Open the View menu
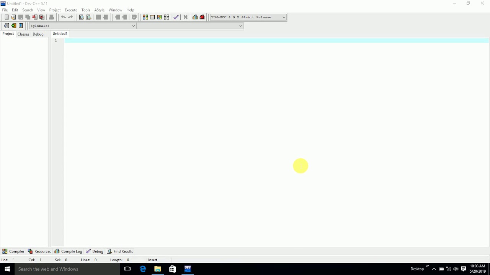This screenshot has height=275, width=490. point(41,10)
